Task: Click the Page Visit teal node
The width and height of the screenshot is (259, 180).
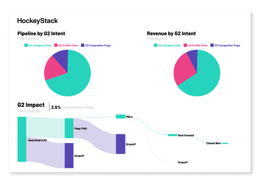Action: point(69,128)
